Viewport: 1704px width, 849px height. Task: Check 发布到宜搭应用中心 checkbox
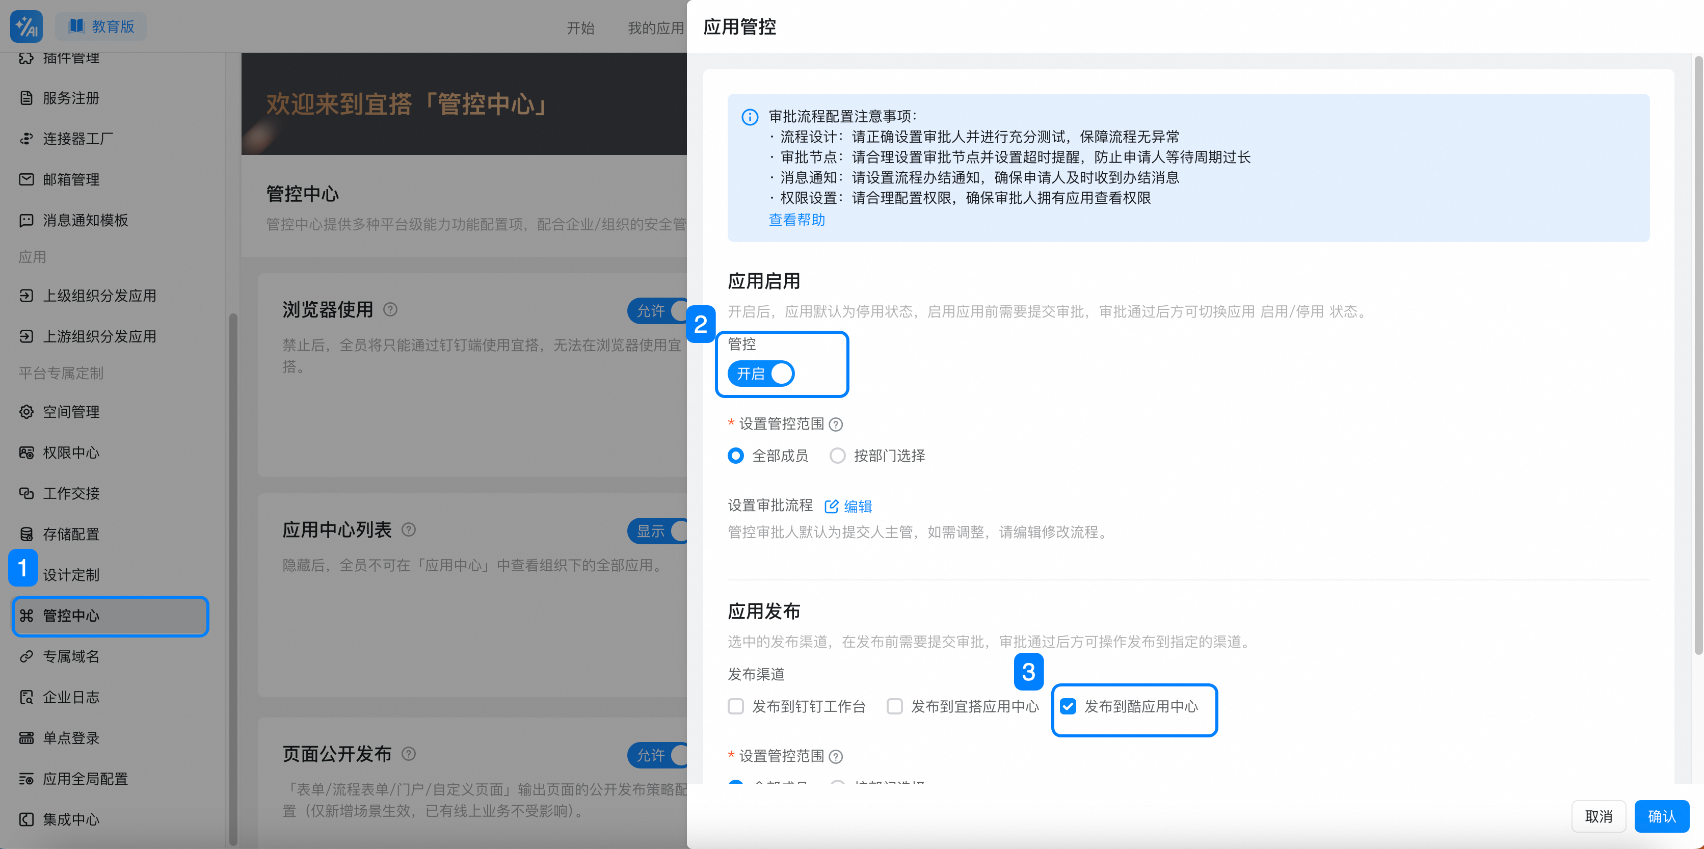894,706
